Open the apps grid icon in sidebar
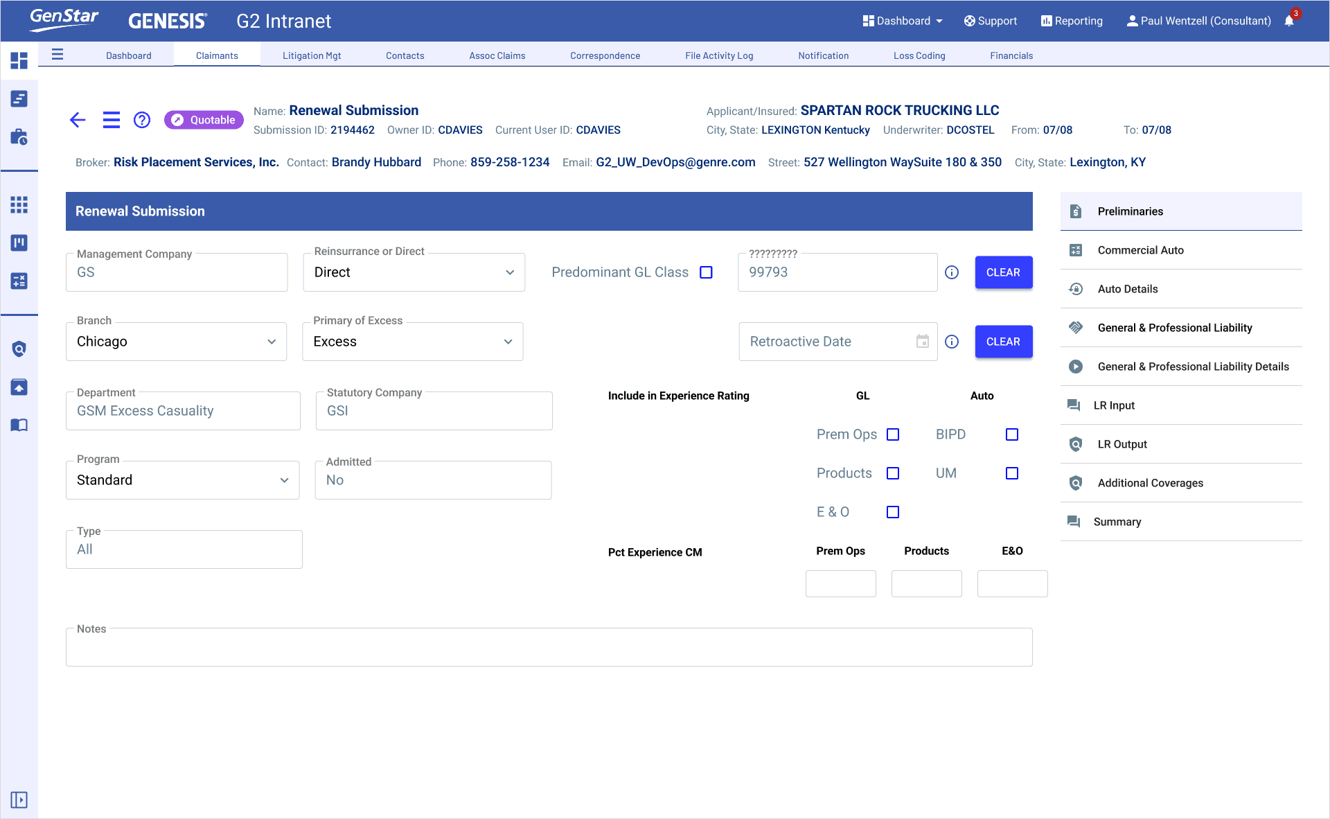Screen dimensions: 1330x819 [19, 204]
